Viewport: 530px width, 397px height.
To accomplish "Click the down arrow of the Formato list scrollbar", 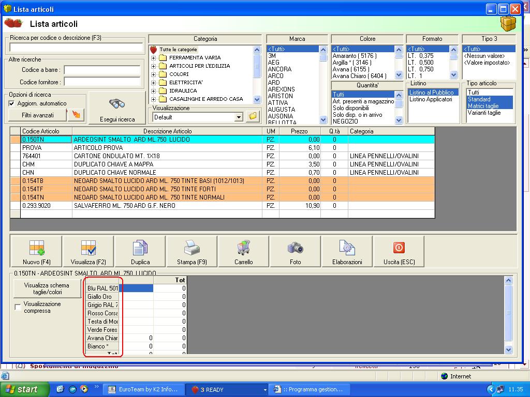I will (453, 74).
